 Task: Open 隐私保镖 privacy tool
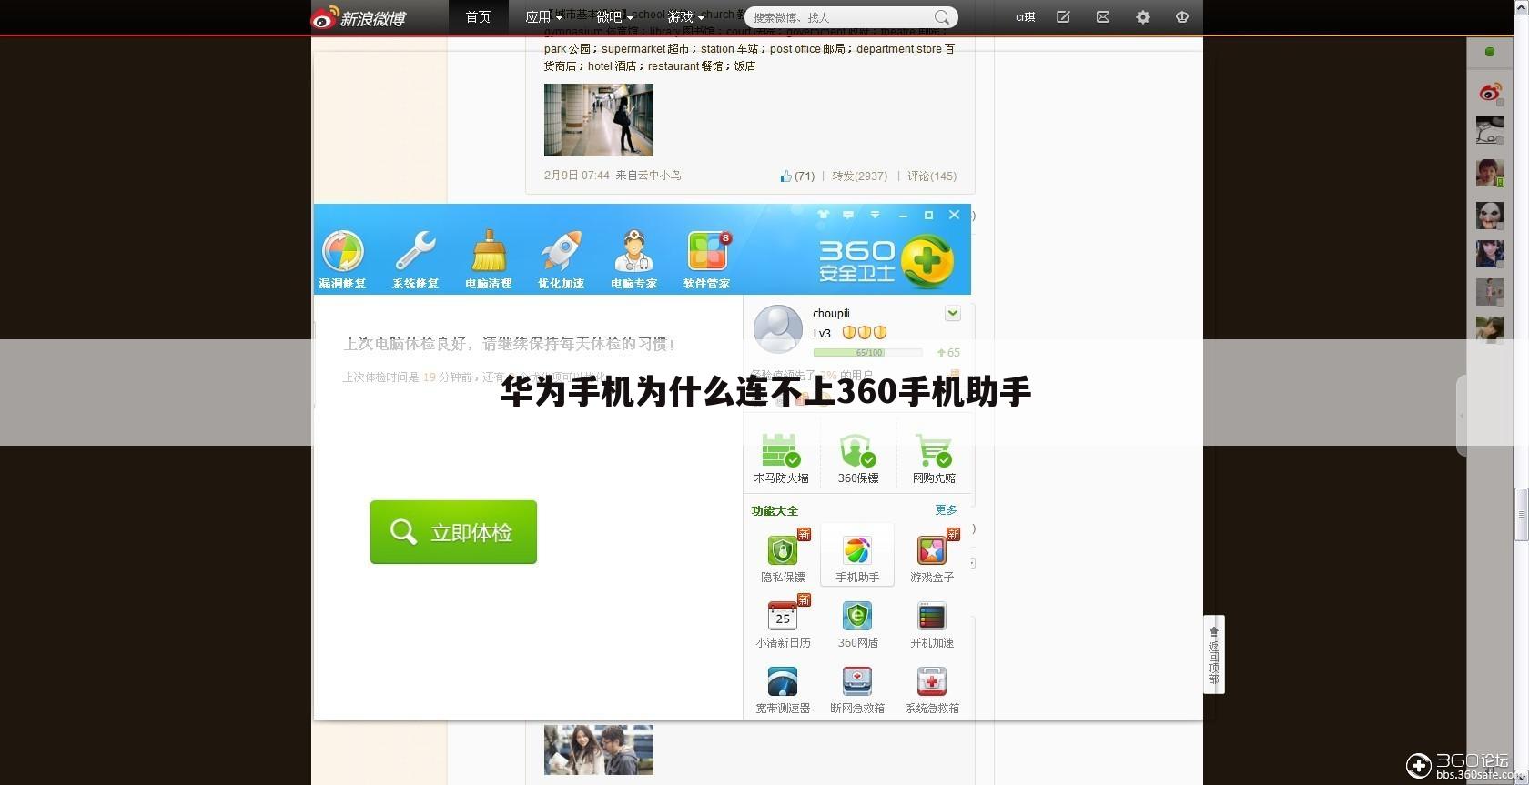pyautogui.click(x=783, y=556)
